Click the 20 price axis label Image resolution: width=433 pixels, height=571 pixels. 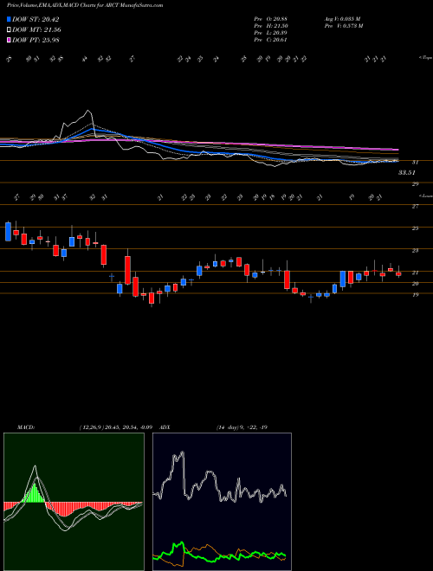pyautogui.click(x=415, y=283)
